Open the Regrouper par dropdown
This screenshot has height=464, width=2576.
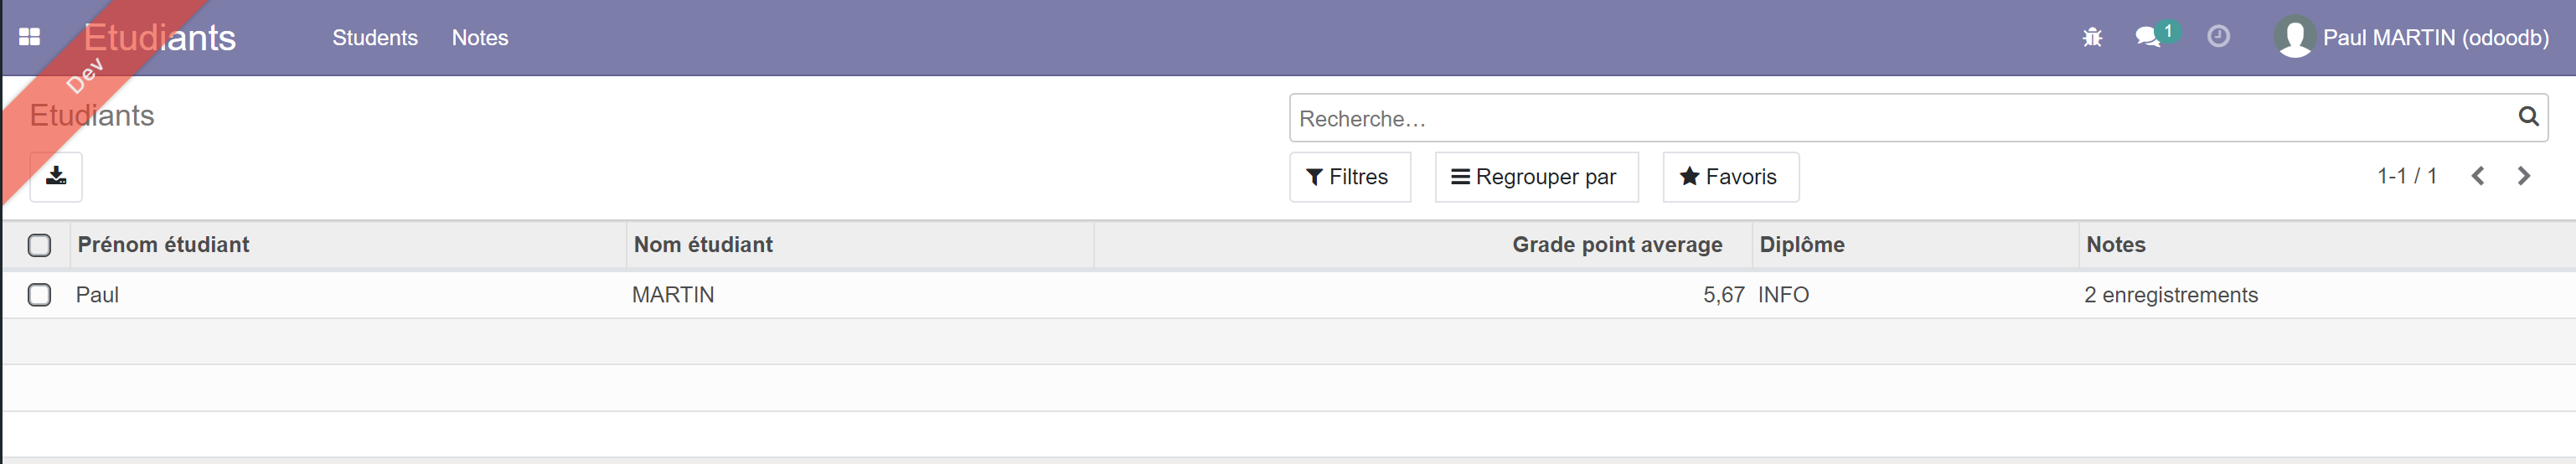(x=1535, y=177)
